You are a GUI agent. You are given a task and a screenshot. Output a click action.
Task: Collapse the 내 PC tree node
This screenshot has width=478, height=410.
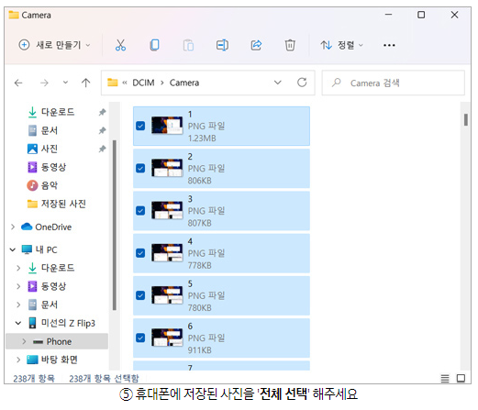[x=13, y=249]
